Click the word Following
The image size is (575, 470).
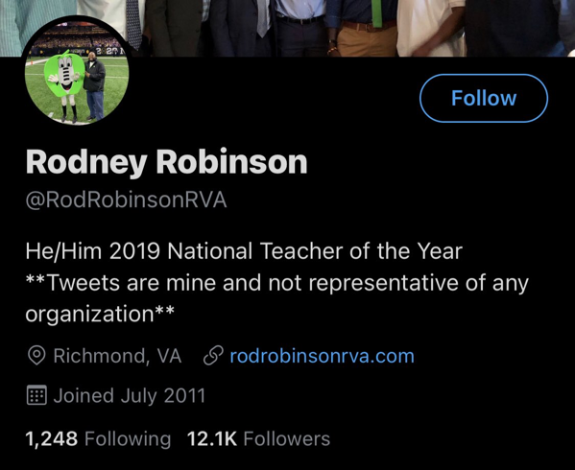click(128, 439)
